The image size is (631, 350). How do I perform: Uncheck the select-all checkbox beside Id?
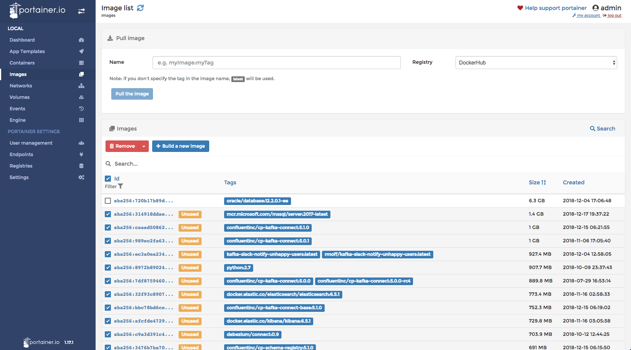(108, 179)
